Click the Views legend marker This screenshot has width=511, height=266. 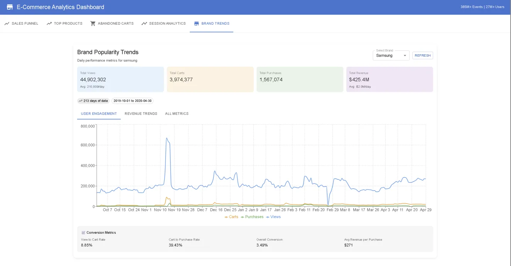tap(268, 217)
